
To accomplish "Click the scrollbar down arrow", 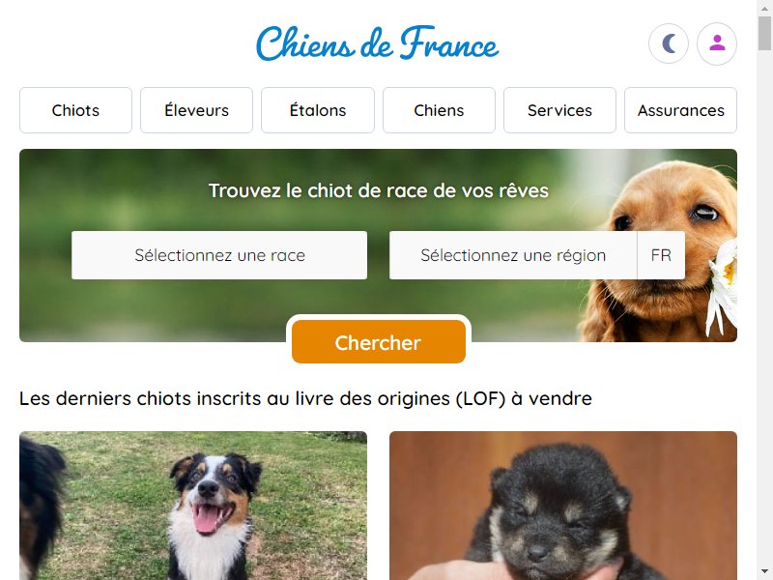I will 764,573.
